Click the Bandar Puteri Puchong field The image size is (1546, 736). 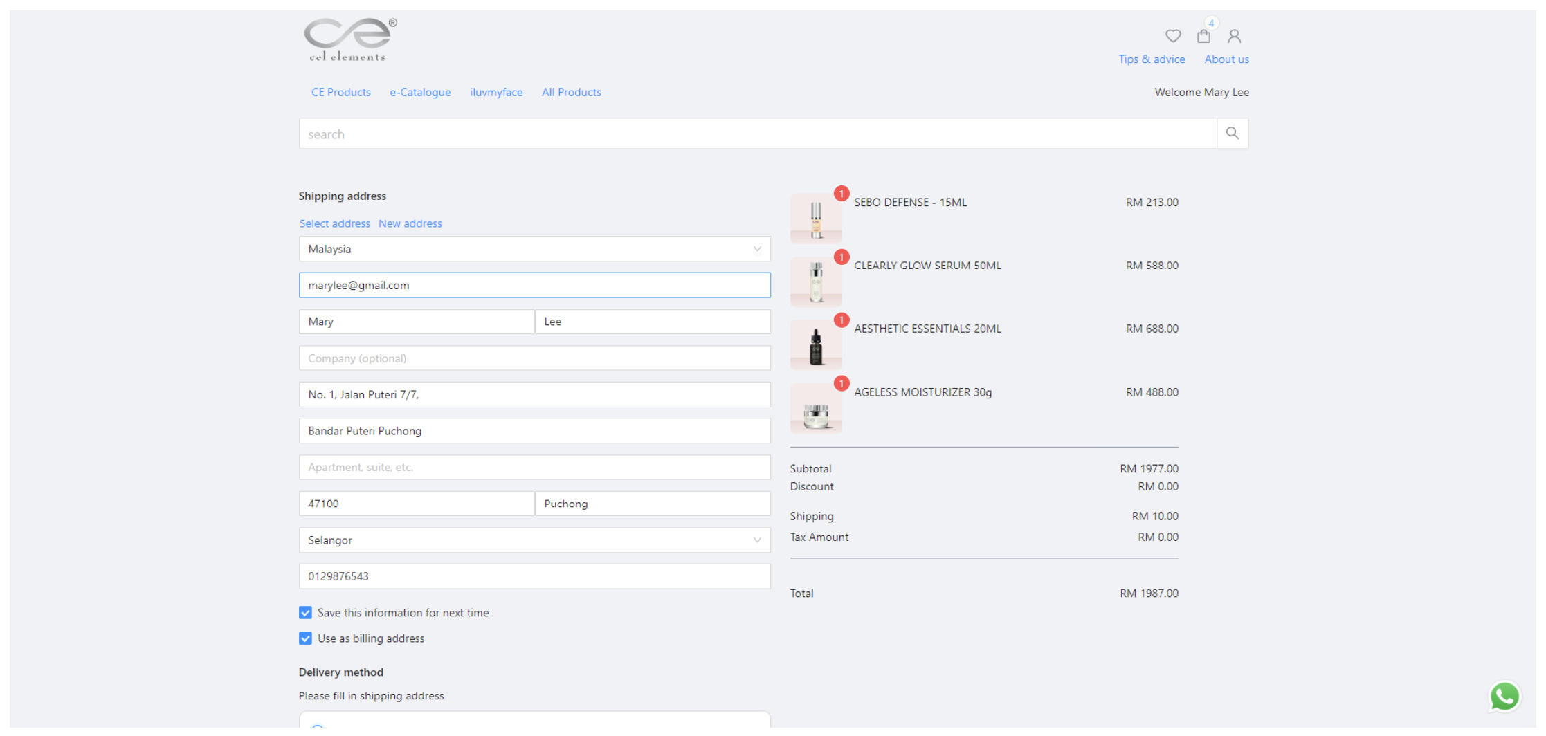point(534,431)
